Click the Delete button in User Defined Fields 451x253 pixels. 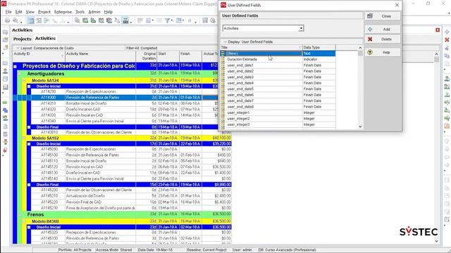tap(383, 39)
